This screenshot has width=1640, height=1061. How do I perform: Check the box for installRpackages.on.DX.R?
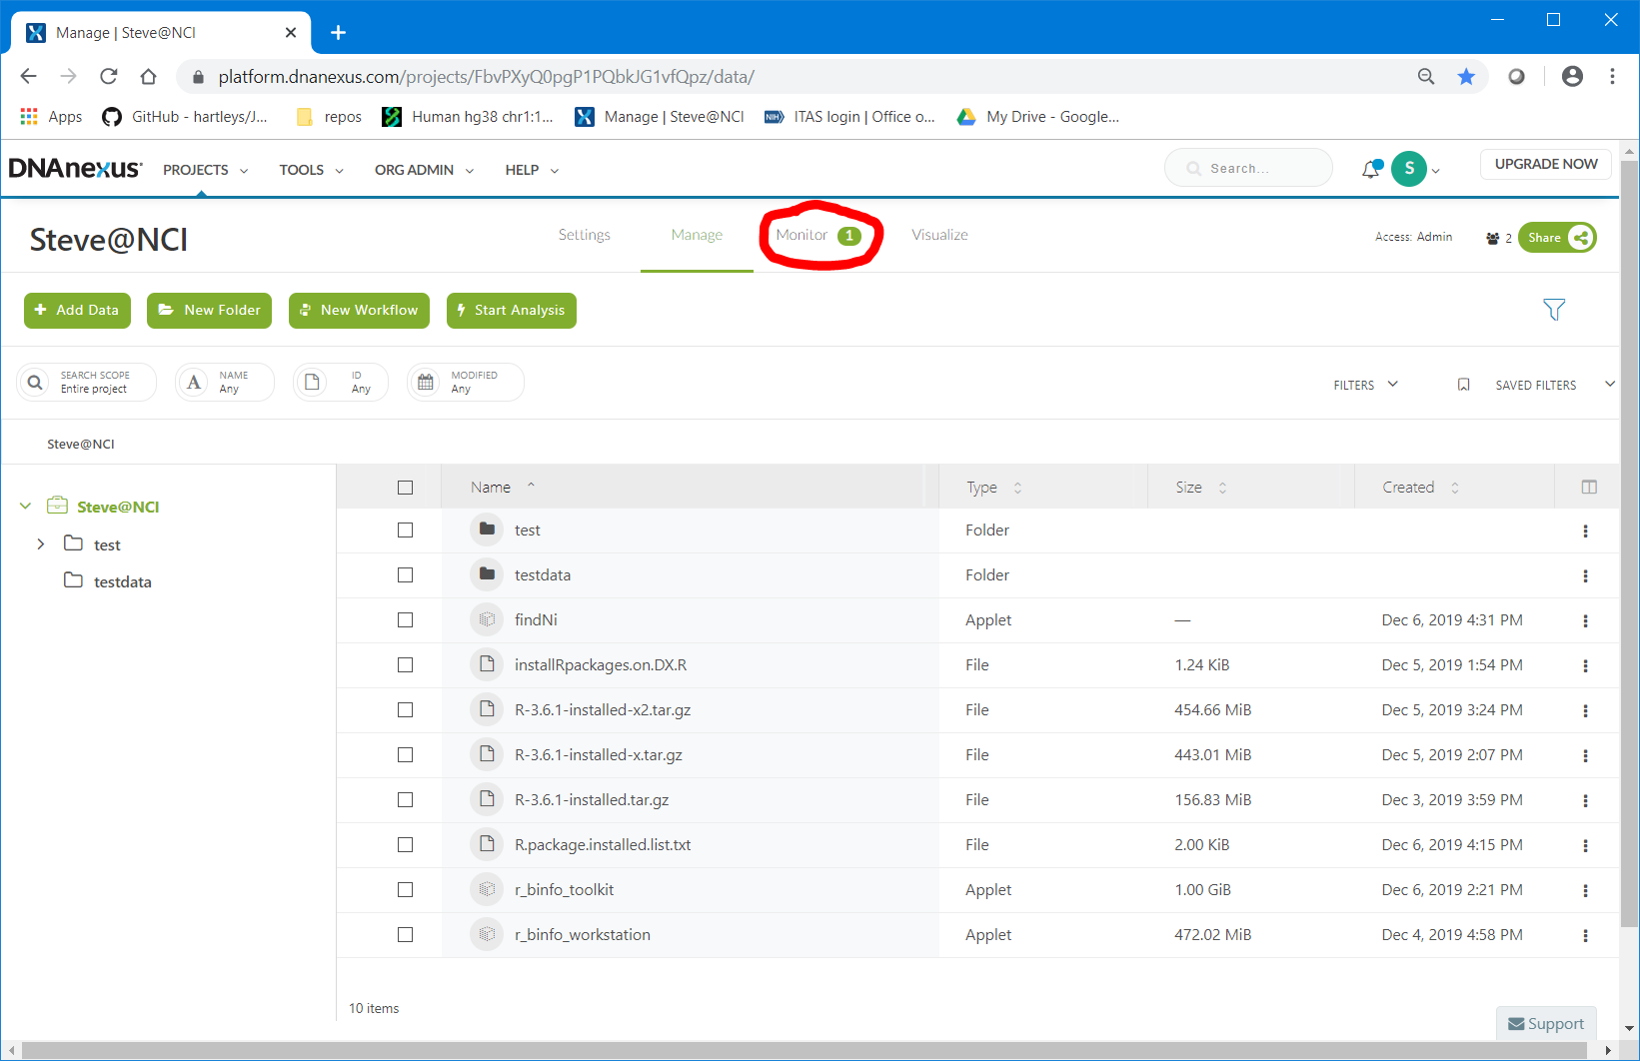pyautogui.click(x=405, y=665)
